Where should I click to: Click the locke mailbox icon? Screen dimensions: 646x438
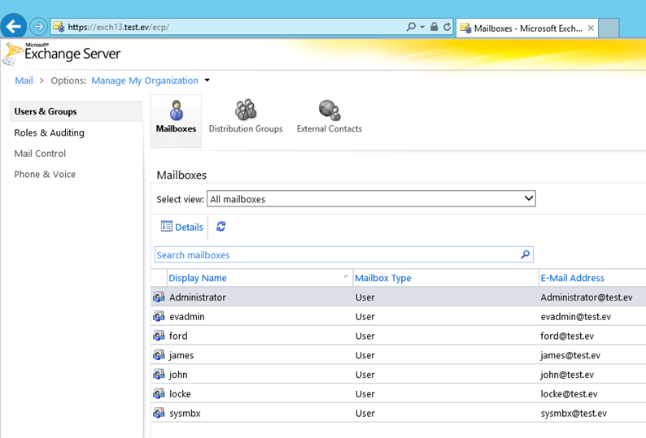(x=159, y=393)
